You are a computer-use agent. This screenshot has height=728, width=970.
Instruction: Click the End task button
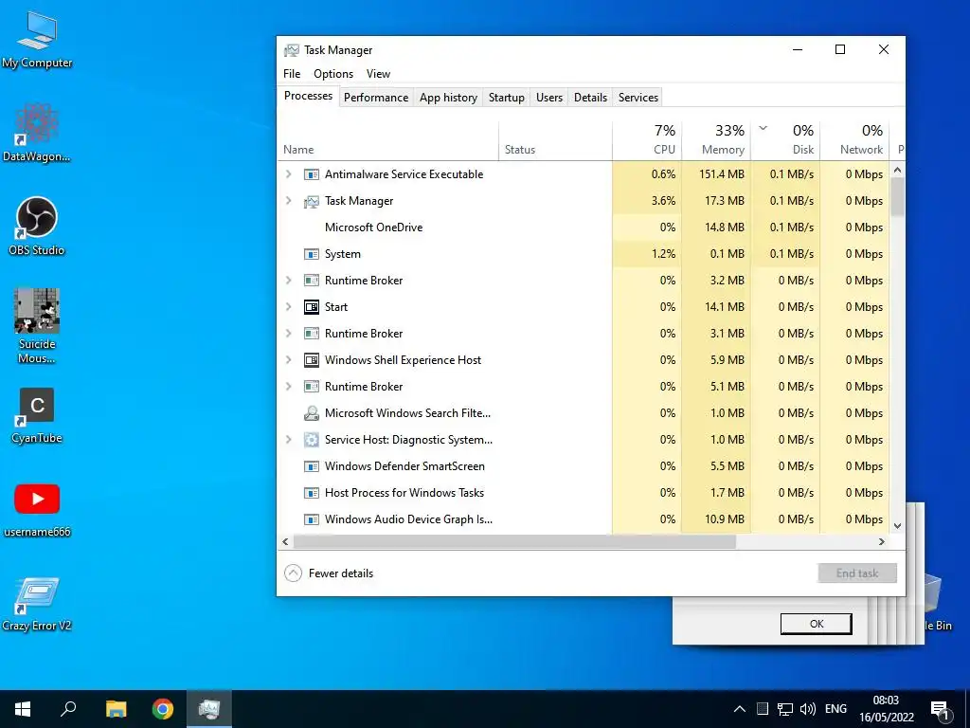coord(856,573)
